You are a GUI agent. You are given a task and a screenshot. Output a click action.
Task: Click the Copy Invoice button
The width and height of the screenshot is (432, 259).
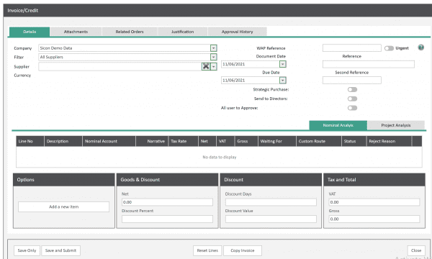tap(243, 250)
